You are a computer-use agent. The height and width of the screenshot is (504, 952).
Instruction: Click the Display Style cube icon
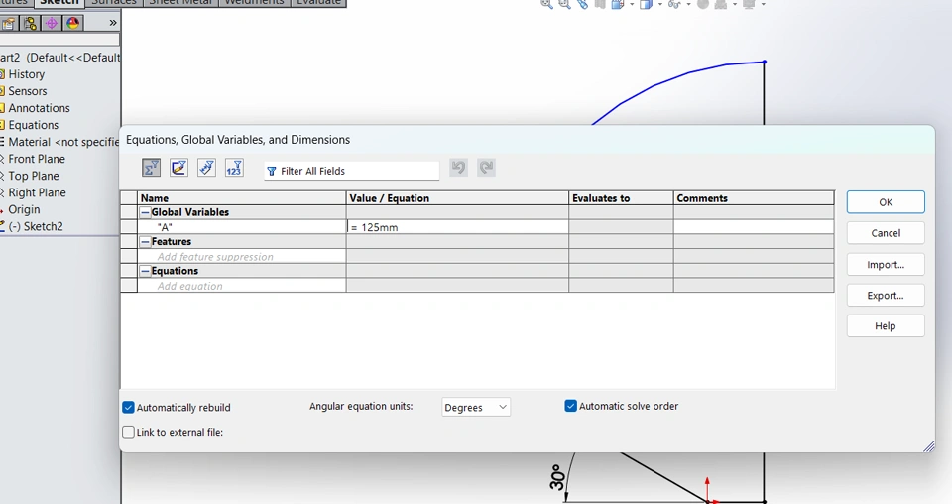click(x=646, y=4)
